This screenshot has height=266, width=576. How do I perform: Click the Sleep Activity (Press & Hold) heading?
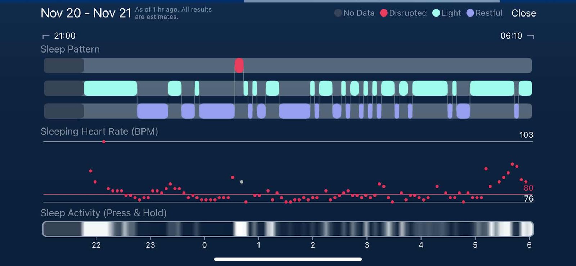point(104,213)
